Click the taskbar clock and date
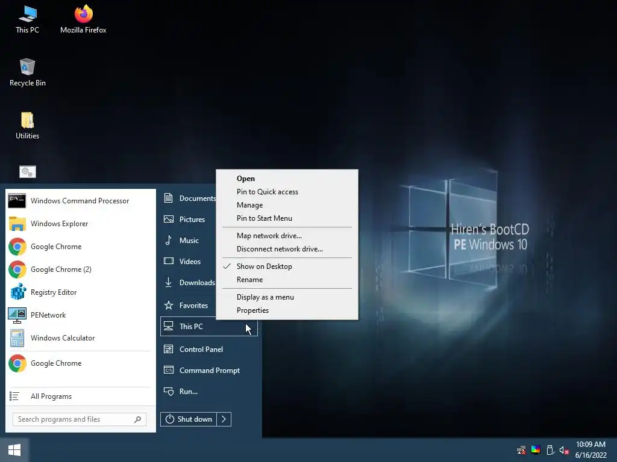The width and height of the screenshot is (617, 462). point(590,450)
